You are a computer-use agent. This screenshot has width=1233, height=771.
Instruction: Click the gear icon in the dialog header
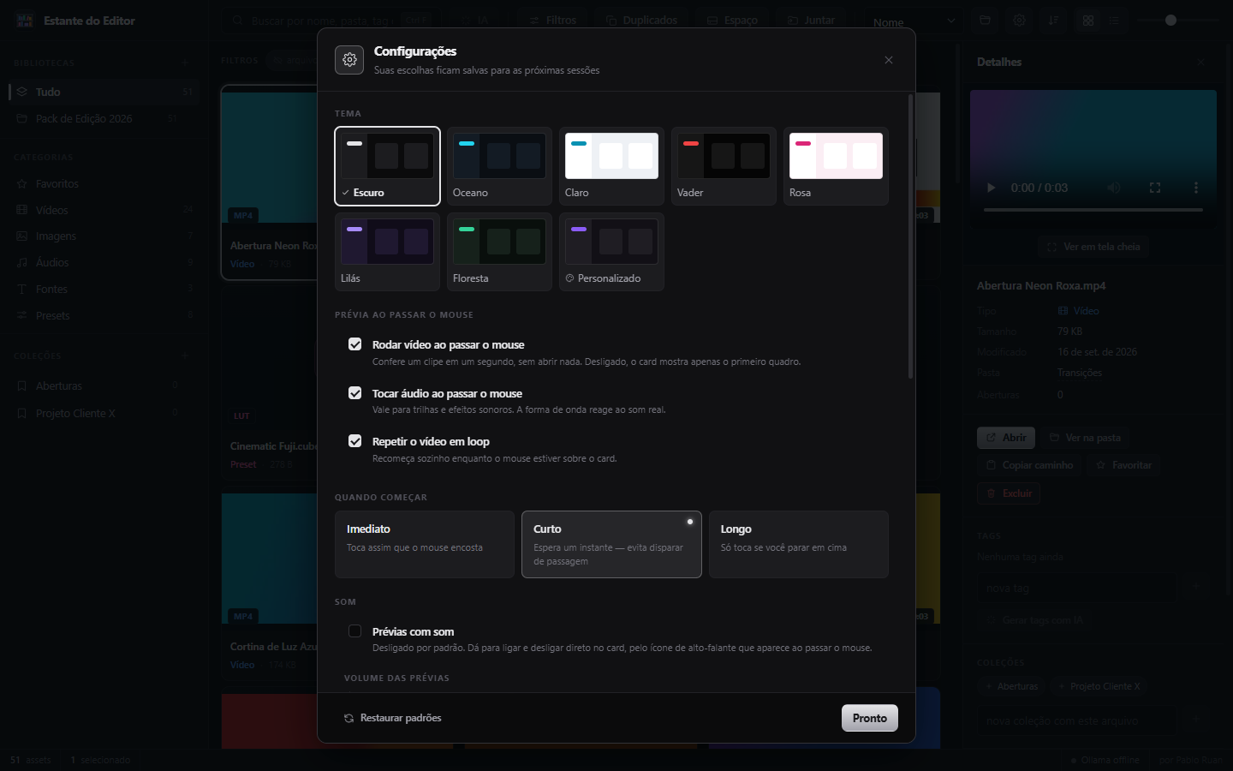click(x=349, y=60)
